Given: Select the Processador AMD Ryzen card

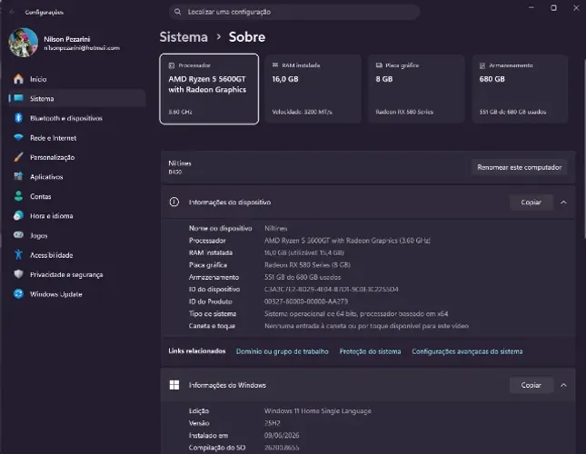Looking at the screenshot, I should (x=209, y=89).
